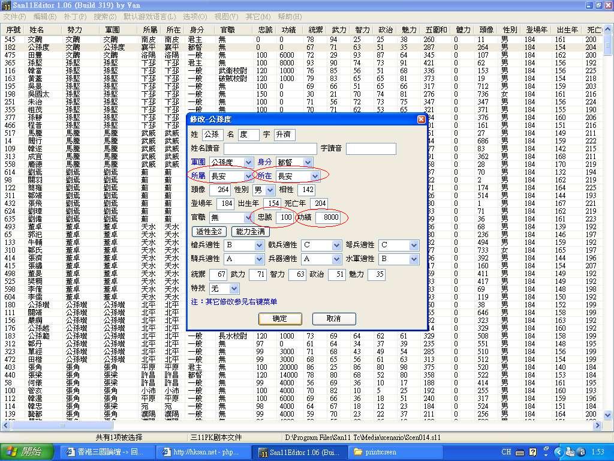Sort by the 五圍和 column header
The width and height of the screenshot is (614, 461).
(437, 30)
